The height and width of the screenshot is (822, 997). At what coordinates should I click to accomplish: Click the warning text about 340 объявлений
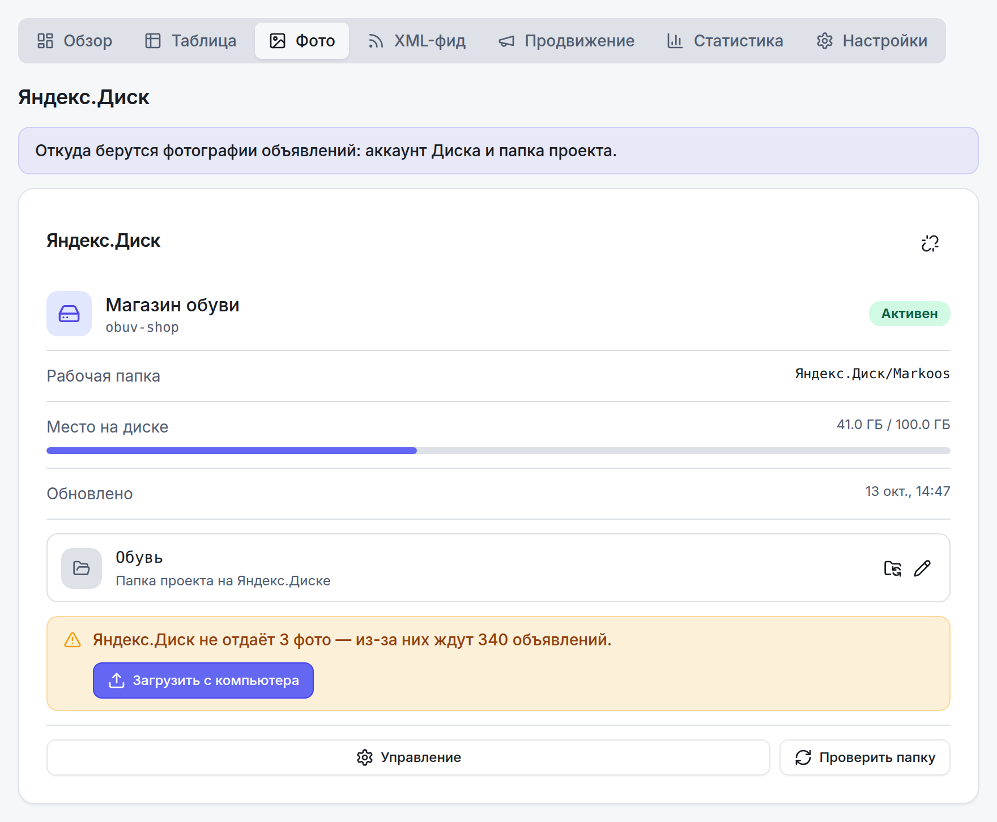click(352, 640)
